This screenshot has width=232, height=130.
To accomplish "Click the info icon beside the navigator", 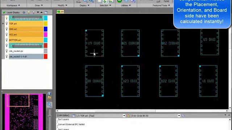I will (x=49, y=94).
